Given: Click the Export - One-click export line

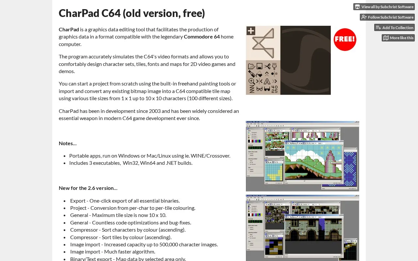Looking at the screenshot, I should 125,201.
